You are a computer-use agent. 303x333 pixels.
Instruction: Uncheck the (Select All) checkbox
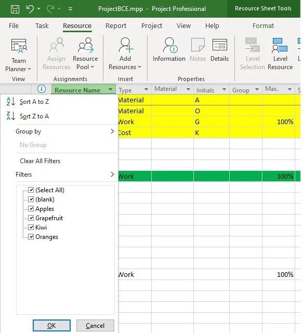31,190
